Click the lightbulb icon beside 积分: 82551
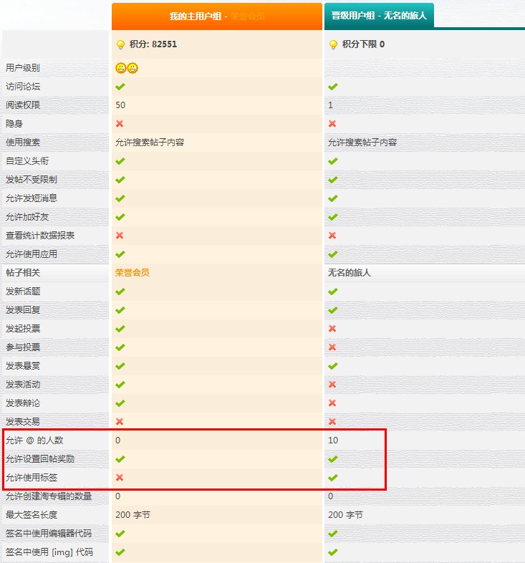This screenshot has height=563, width=525. 120,44
